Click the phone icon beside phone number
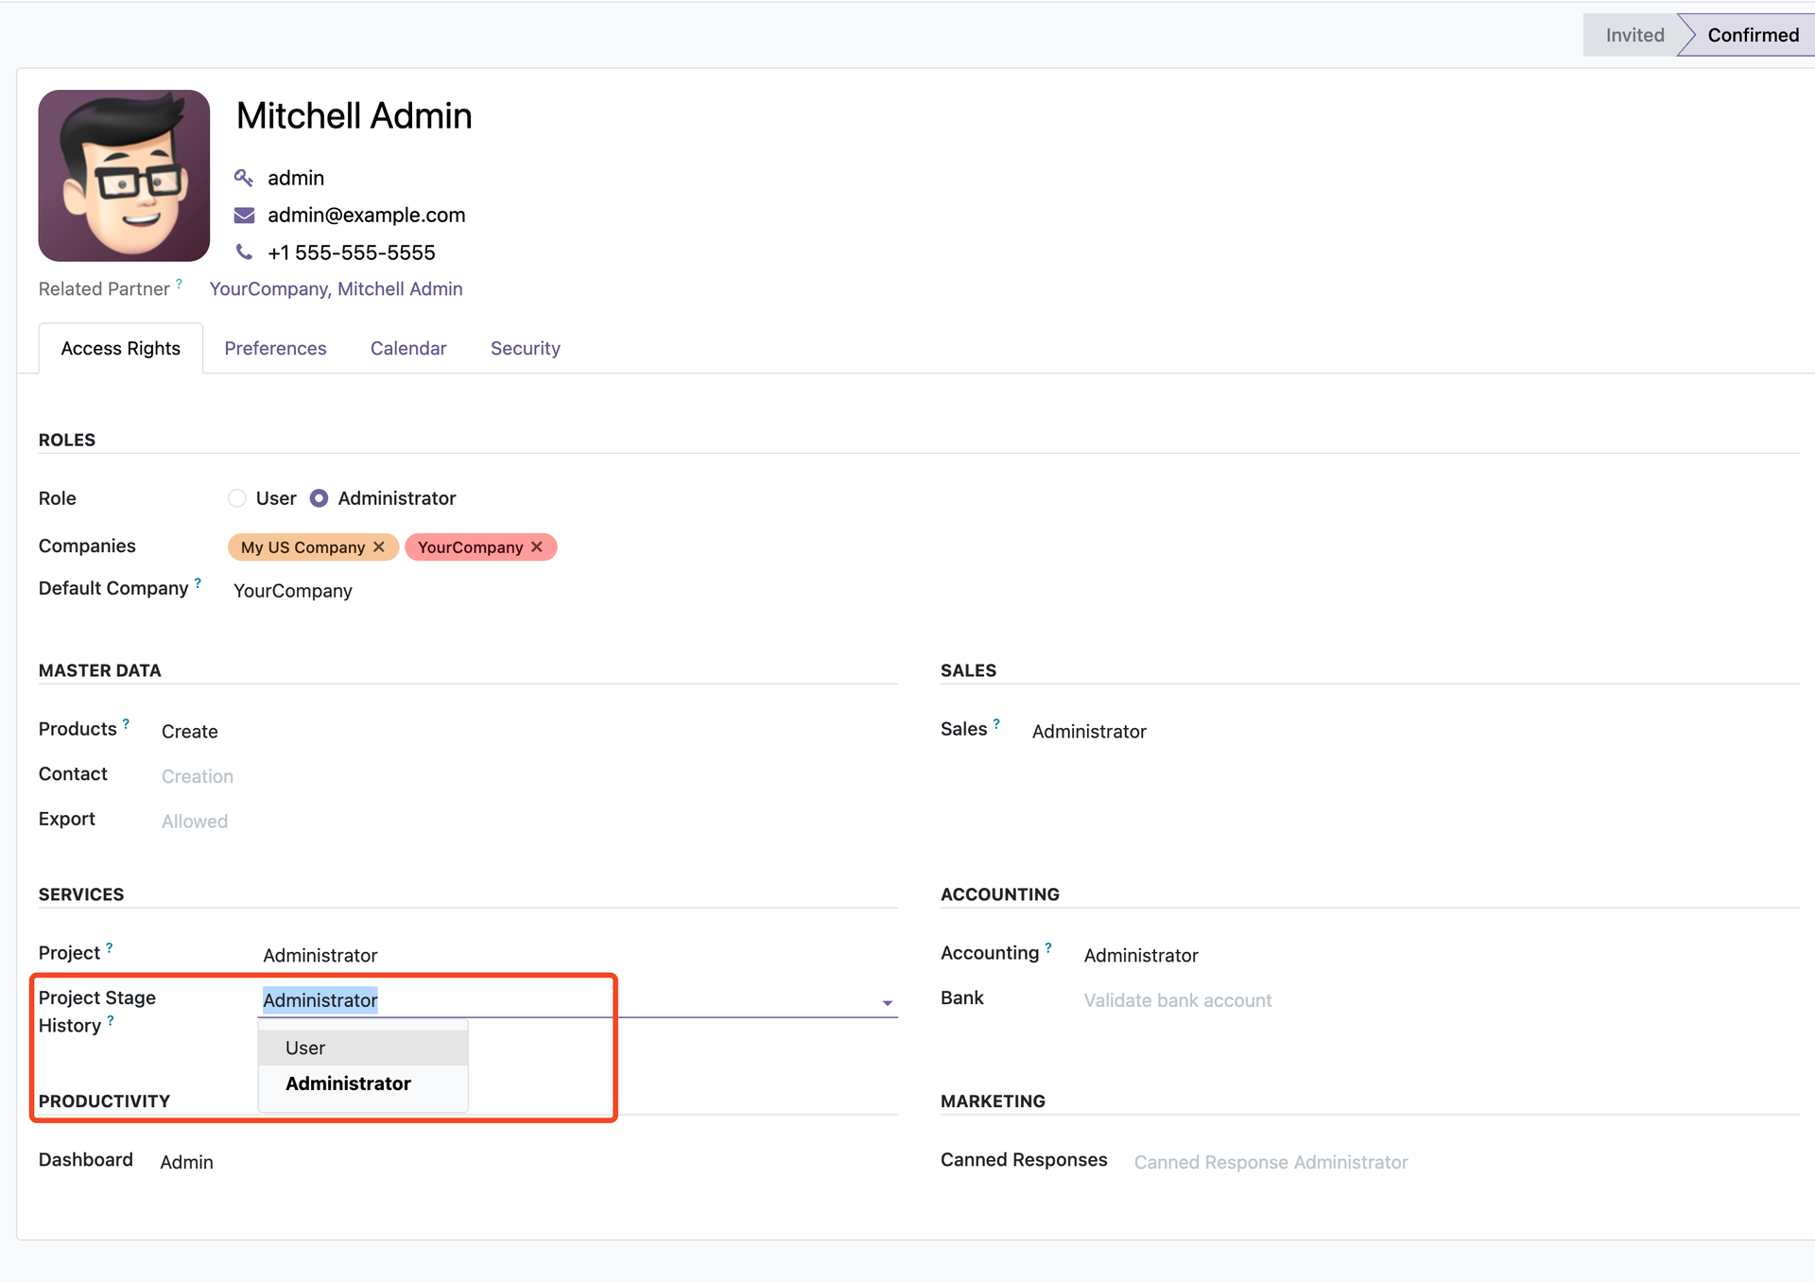 pos(244,252)
